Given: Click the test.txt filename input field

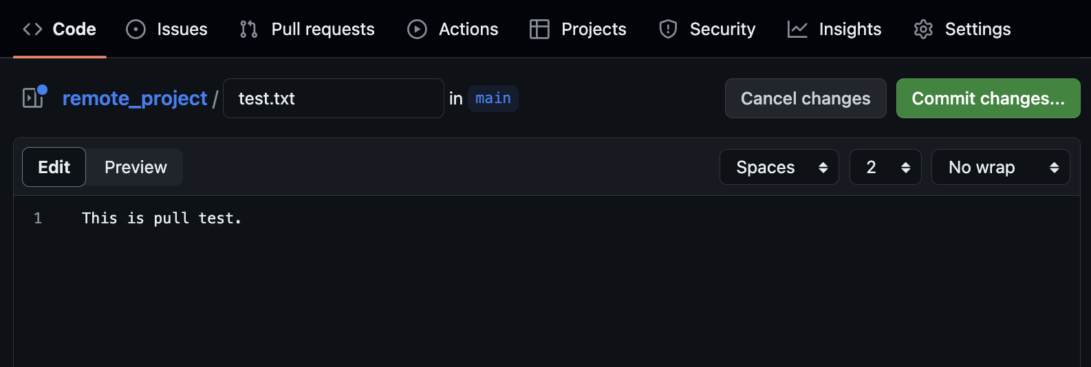Looking at the screenshot, I should (x=333, y=98).
